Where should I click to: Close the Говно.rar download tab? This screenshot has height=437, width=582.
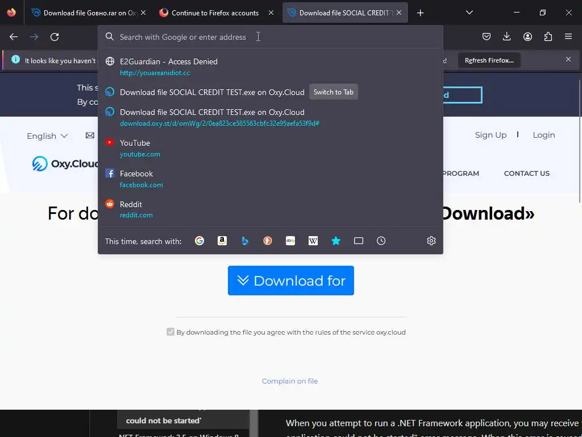coord(143,13)
